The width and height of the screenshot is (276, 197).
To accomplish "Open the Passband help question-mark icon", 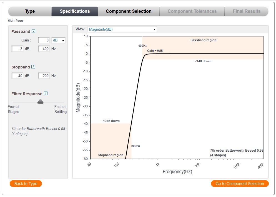I will 33,31.
